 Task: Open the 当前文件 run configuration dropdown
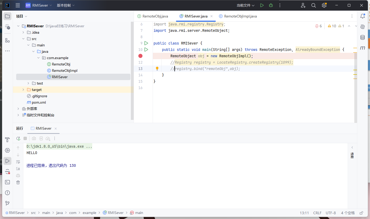[245, 5]
